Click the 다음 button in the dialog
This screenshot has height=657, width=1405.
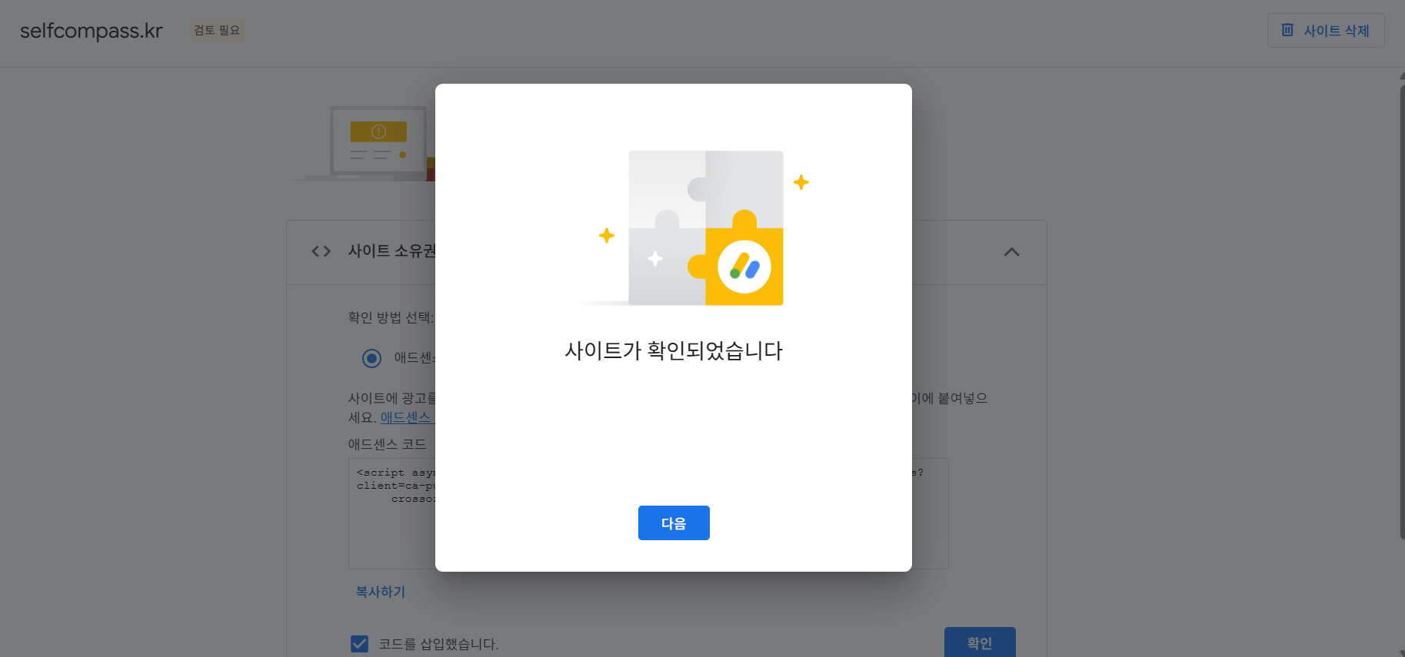click(x=674, y=523)
